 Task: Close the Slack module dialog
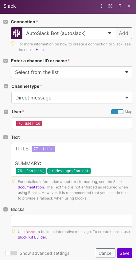click(x=129, y=6)
